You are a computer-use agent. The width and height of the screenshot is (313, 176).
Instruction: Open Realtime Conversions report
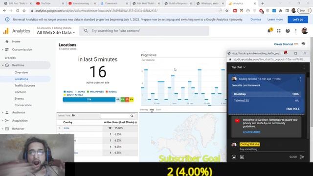tap(23, 105)
